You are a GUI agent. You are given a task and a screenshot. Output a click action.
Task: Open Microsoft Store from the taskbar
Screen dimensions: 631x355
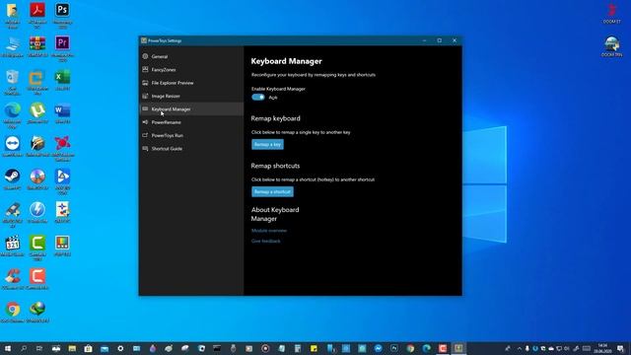88,348
